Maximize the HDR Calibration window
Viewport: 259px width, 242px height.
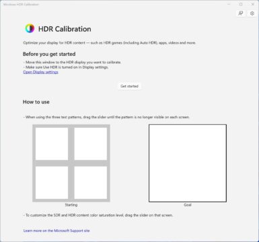(x=241, y=4)
